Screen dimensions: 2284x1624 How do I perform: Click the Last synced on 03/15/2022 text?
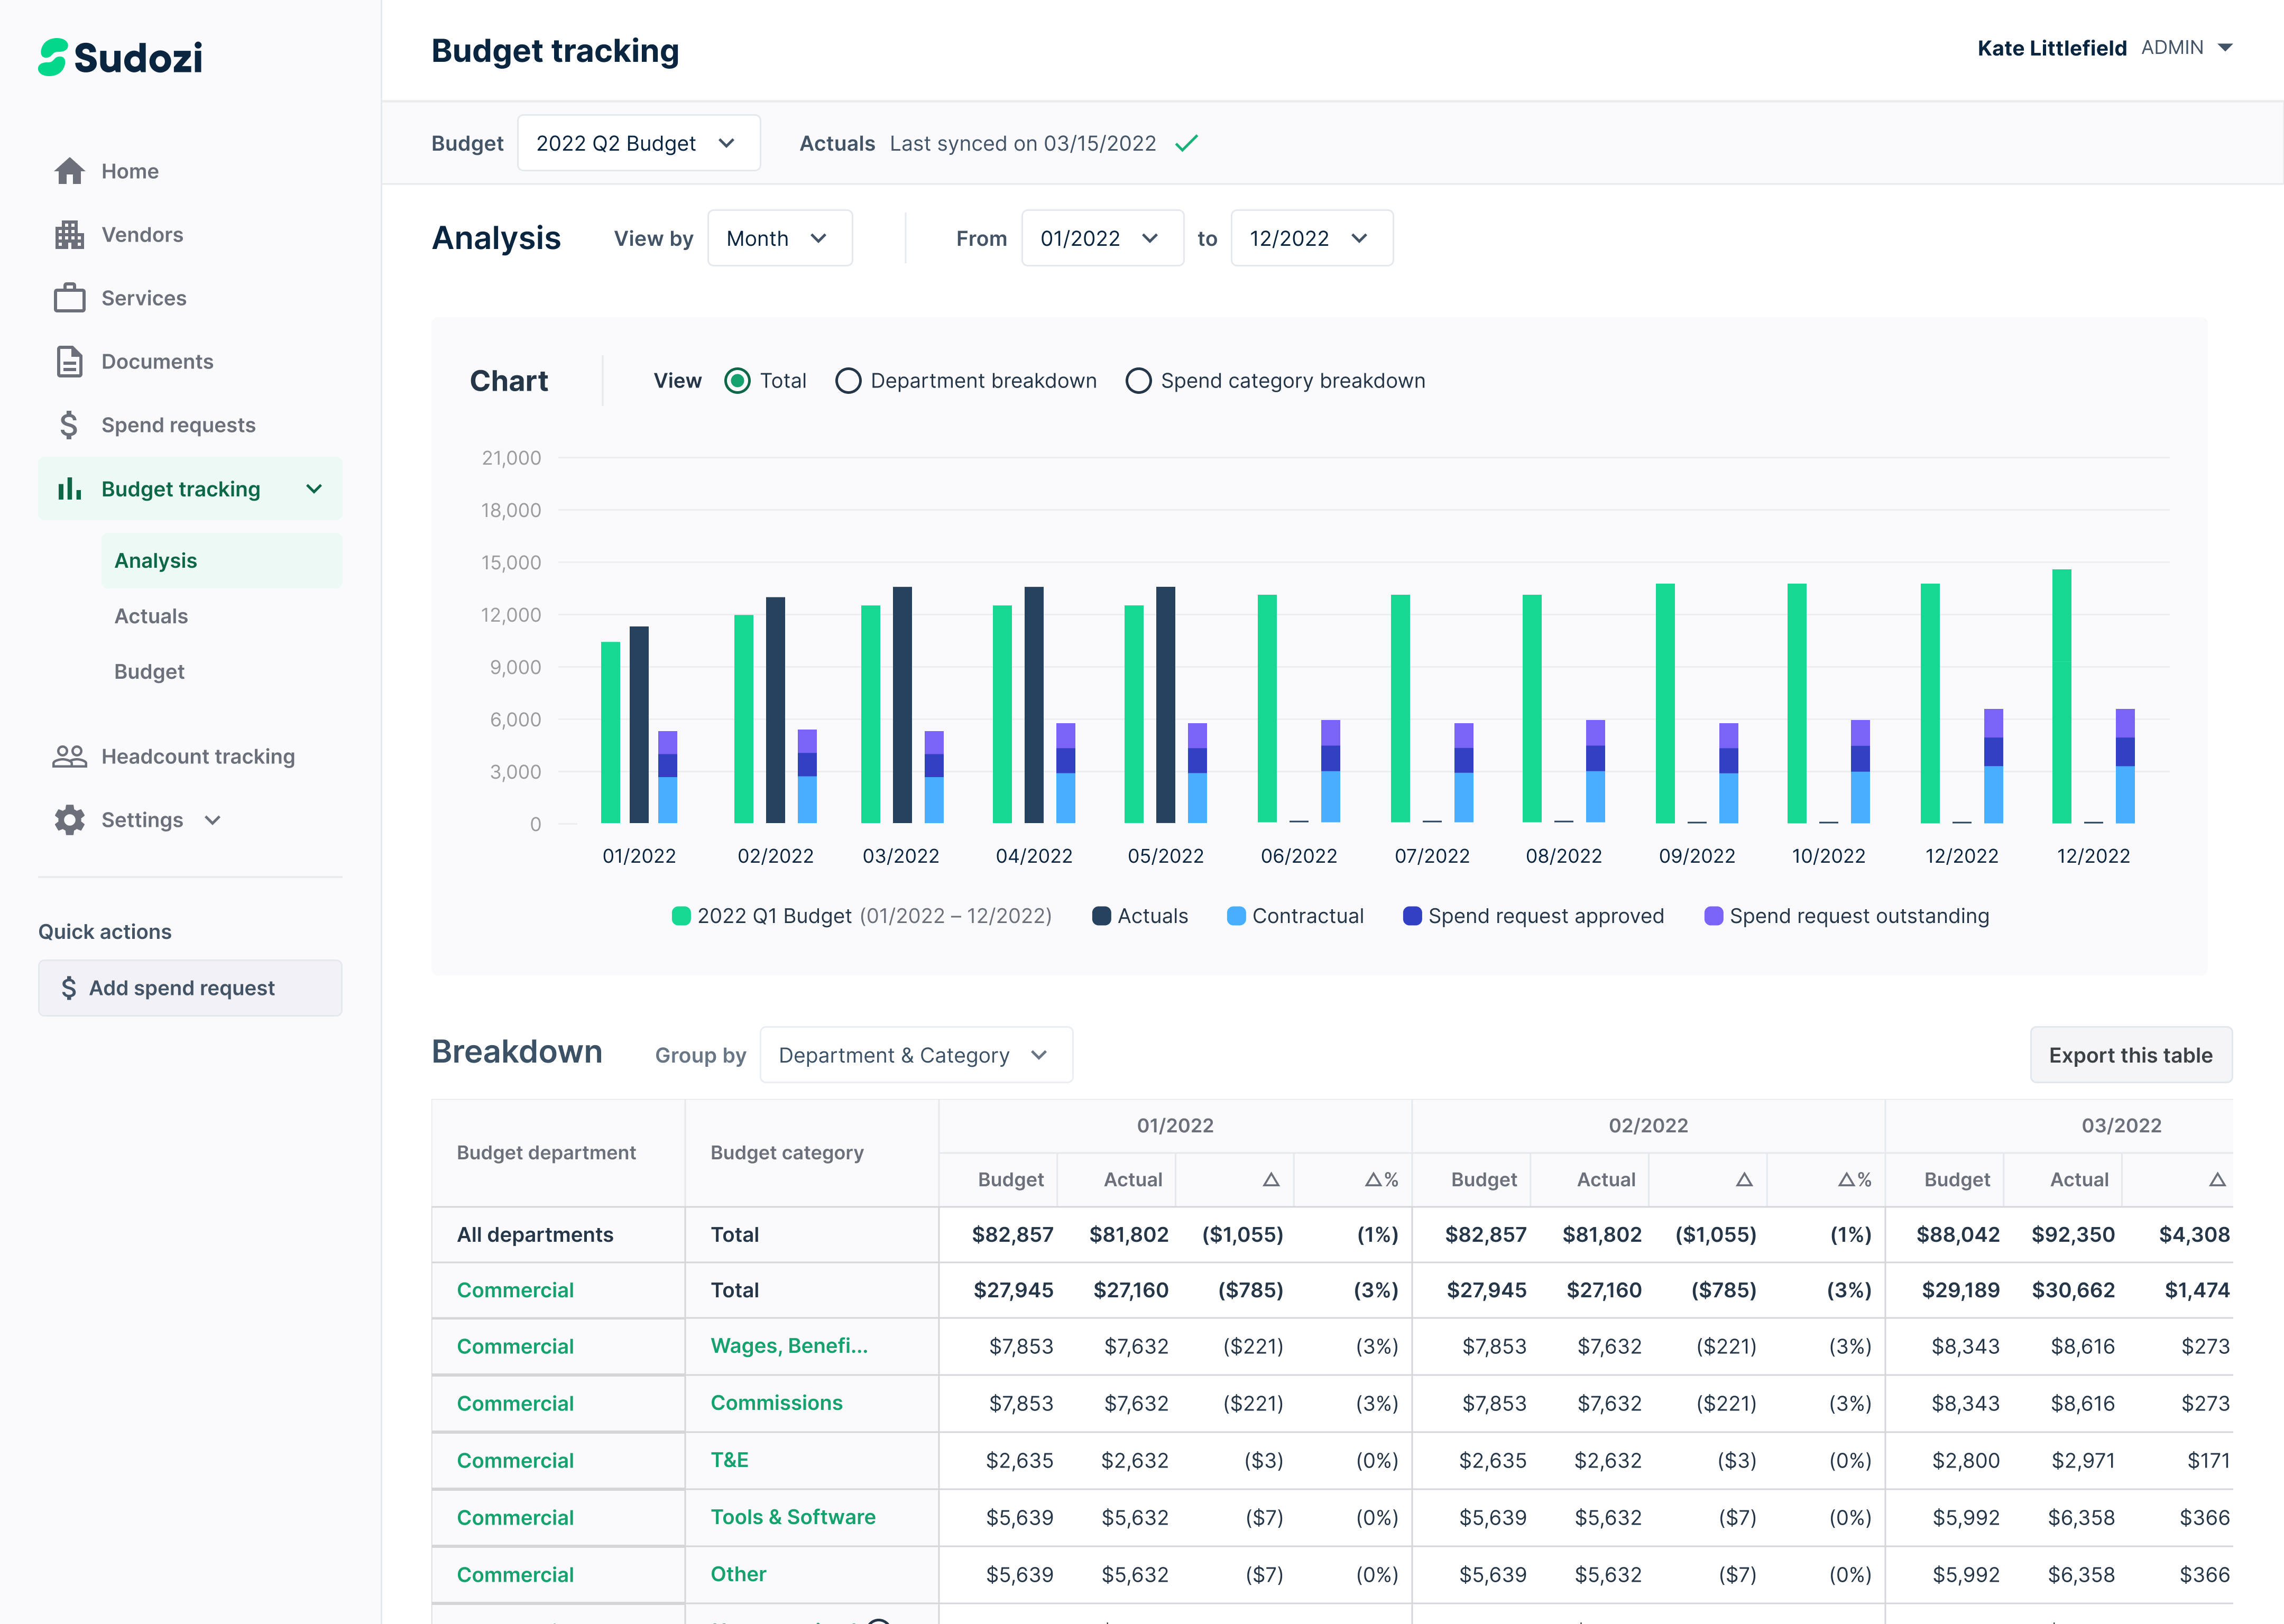pos(1022,144)
